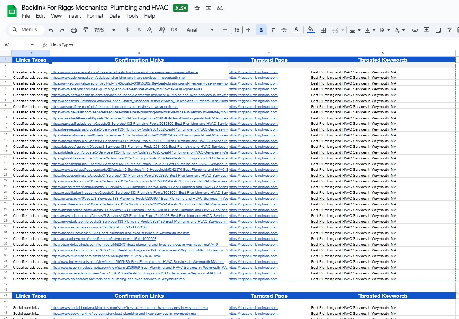Open the text color picker
The width and height of the screenshot is (459, 319).
(296, 30)
